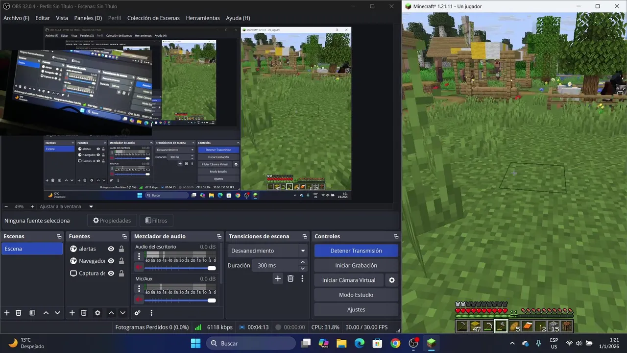Screen dimensions: 627x353
Task: Show hidden icons chevron in system tray
Action: tap(512, 343)
